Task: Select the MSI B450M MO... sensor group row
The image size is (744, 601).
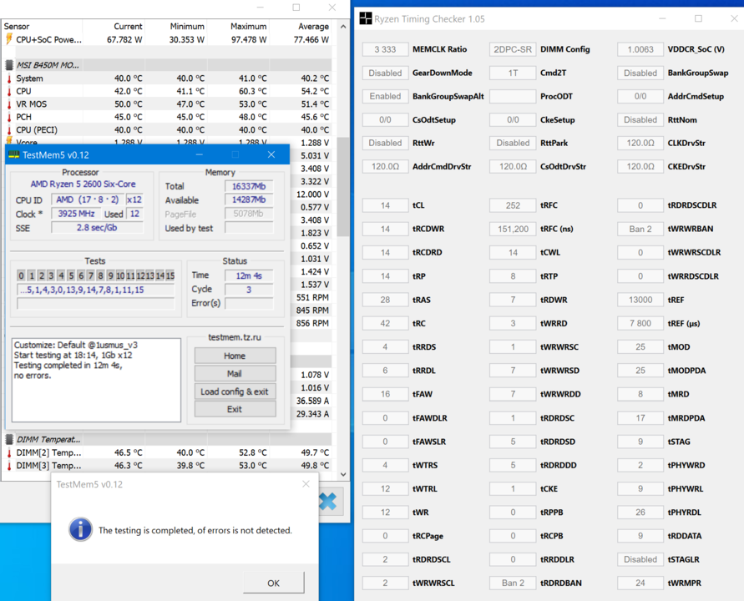Action: point(168,65)
